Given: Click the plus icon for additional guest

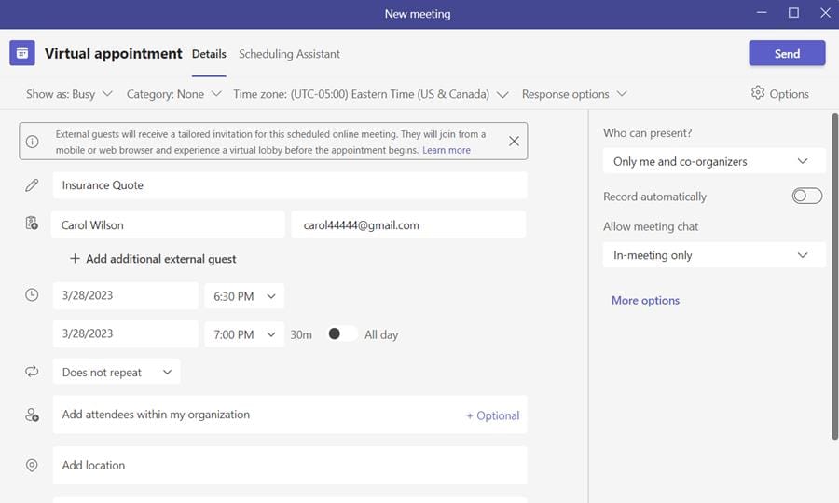Looking at the screenshot, I should click(75, 259).
